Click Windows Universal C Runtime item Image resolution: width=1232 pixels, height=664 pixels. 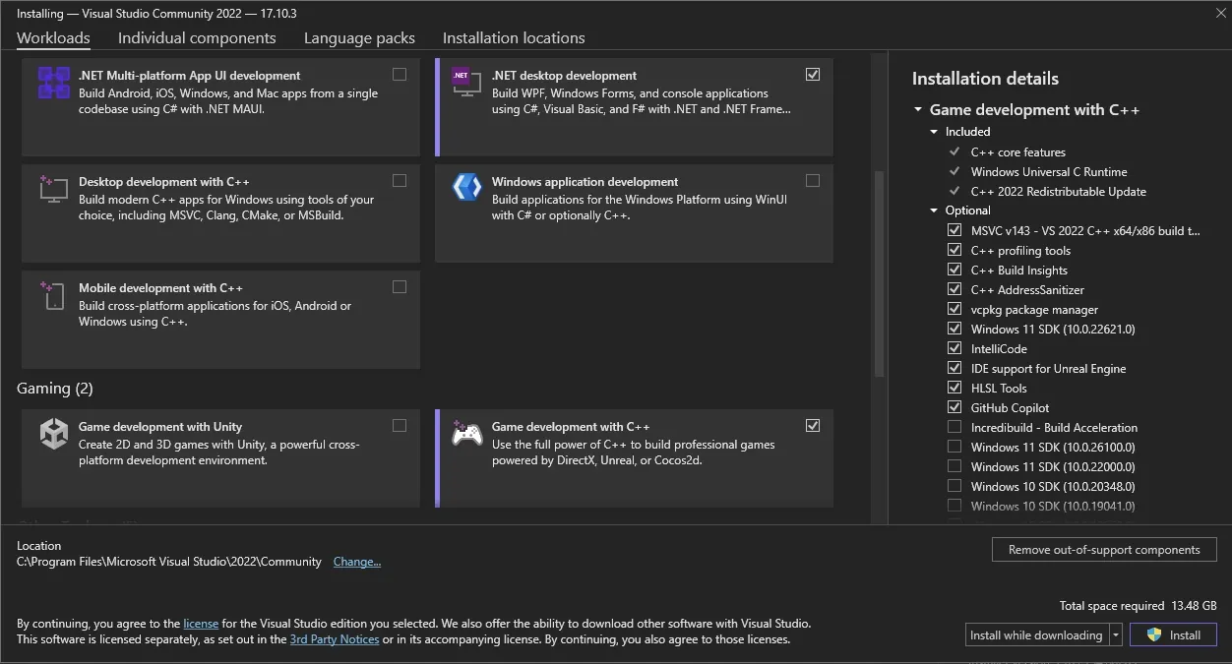[x=1049, y=172]
